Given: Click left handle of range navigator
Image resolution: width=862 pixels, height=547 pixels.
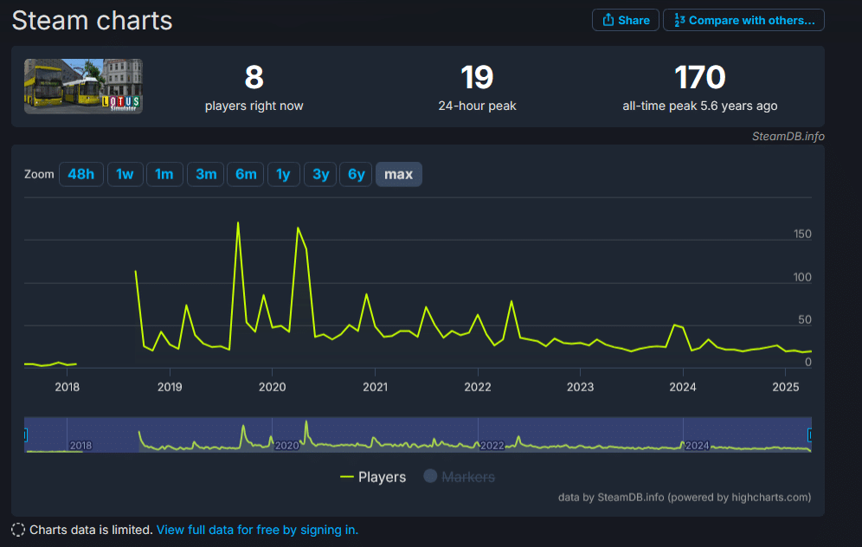Looking at the screenshot, I should 25,434.
